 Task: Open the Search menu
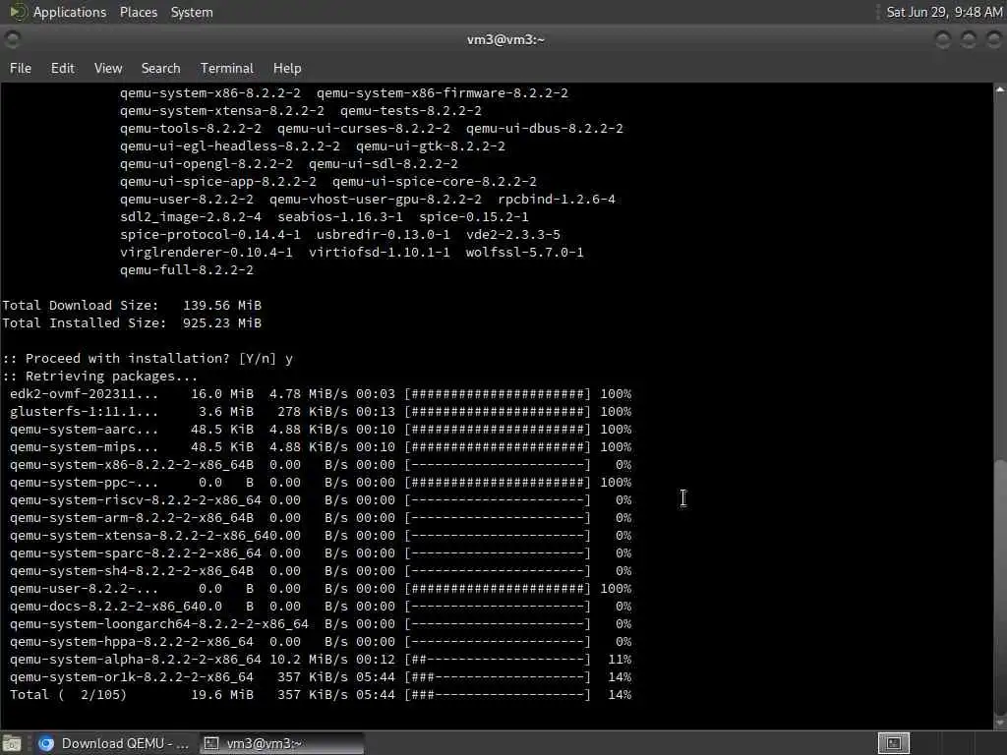click(x=160, y=68)
